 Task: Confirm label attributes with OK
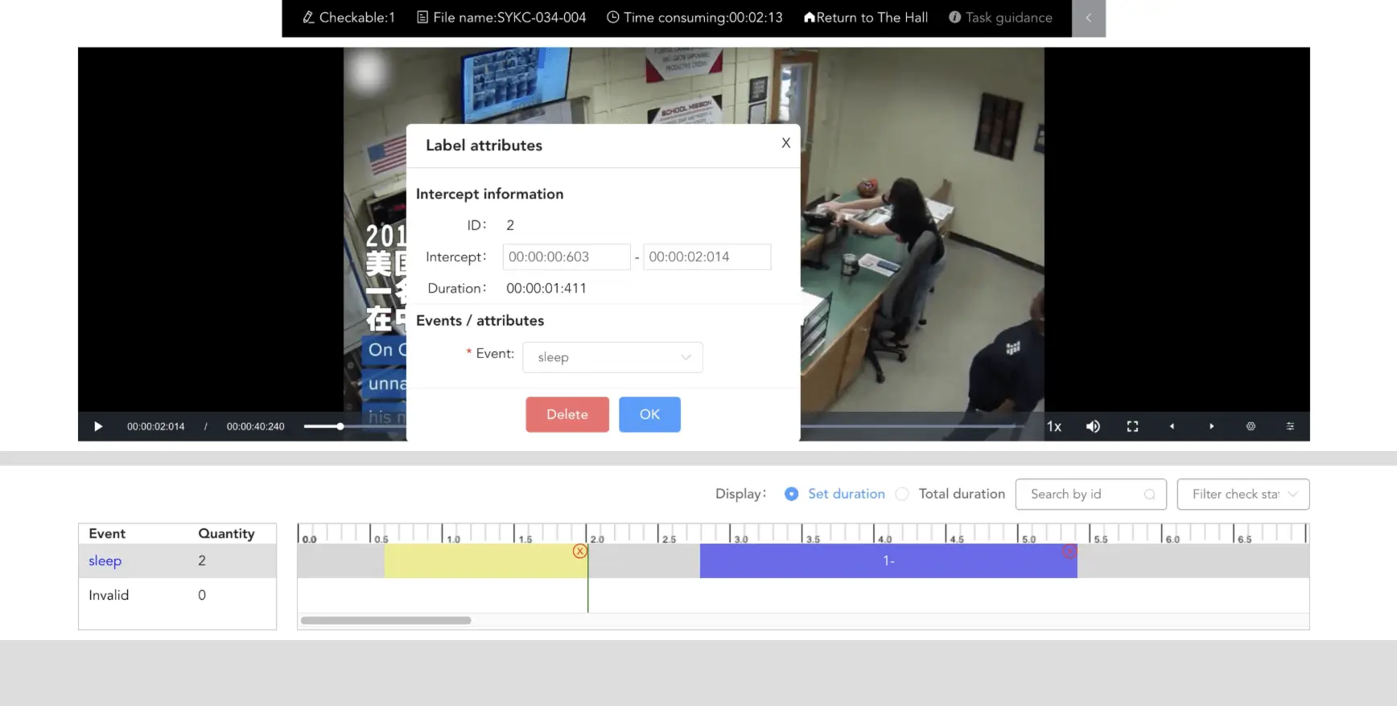[649, 414]
